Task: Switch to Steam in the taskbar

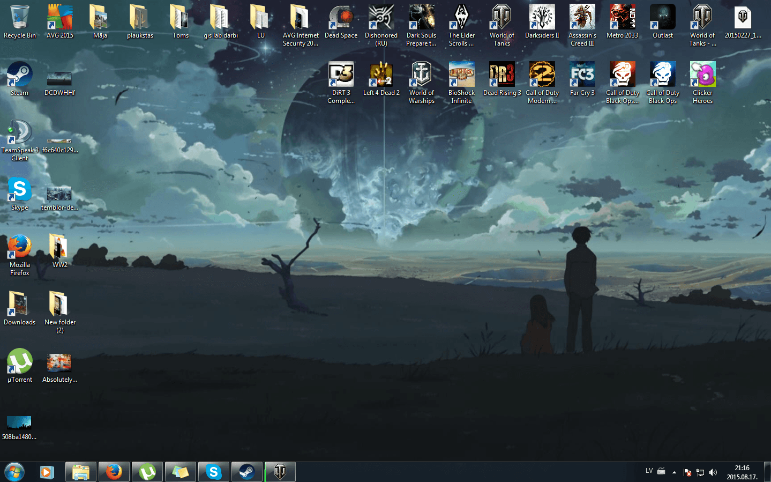Action: (x=246, y=472)
